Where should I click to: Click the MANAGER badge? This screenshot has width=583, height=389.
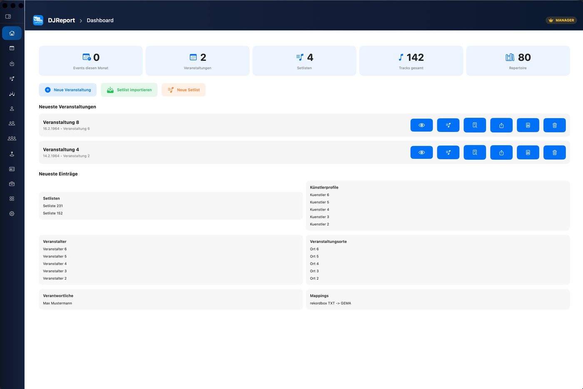pos(561,20)
